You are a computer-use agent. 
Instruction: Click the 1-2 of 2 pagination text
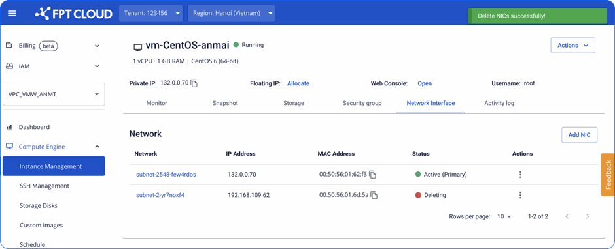[538, 216]
